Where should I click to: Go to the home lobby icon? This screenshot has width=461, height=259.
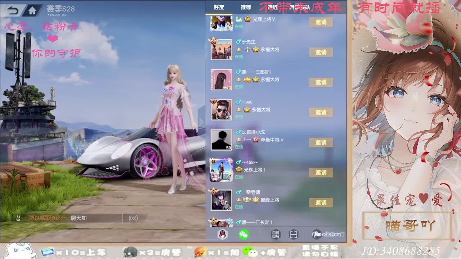point(32,10)
